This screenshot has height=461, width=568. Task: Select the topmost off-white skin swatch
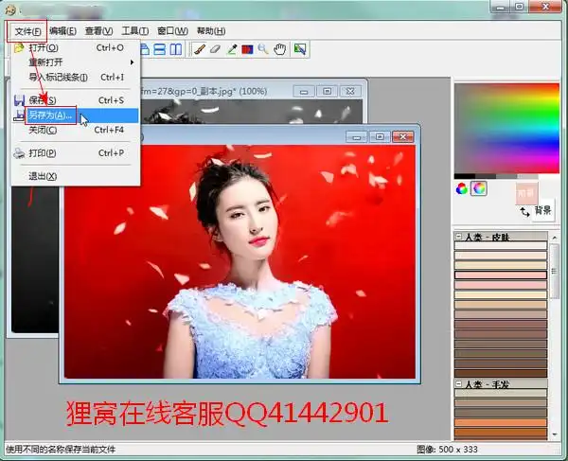(x=501, y=246)
